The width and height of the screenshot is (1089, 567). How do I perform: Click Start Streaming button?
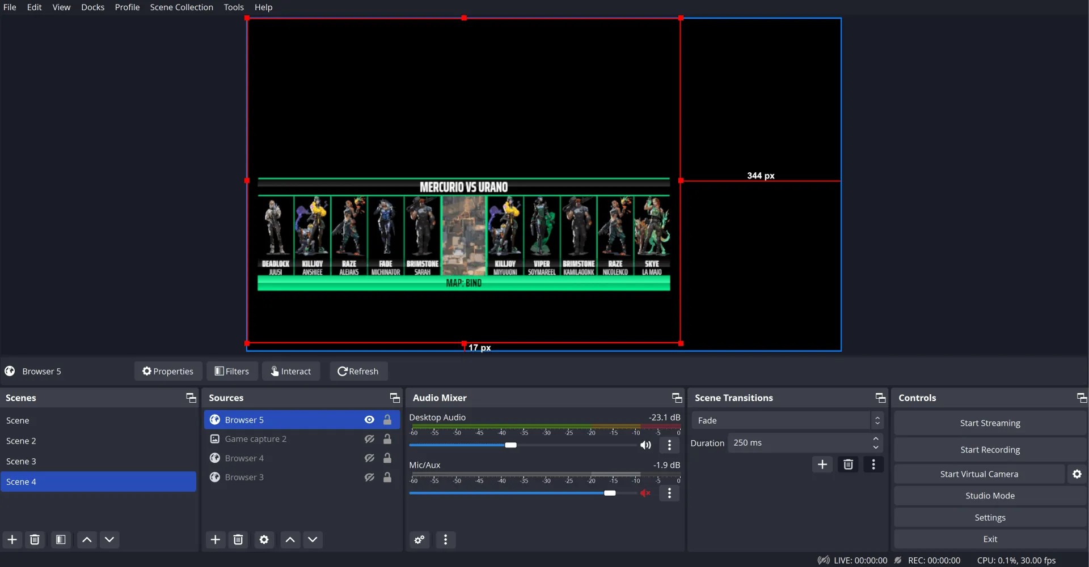click(990, 423)
